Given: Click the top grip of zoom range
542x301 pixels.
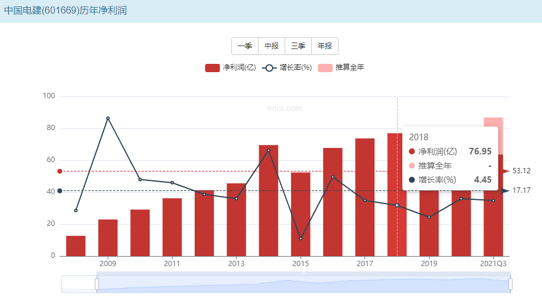Looking at the screenshot, I should [304, 273].
